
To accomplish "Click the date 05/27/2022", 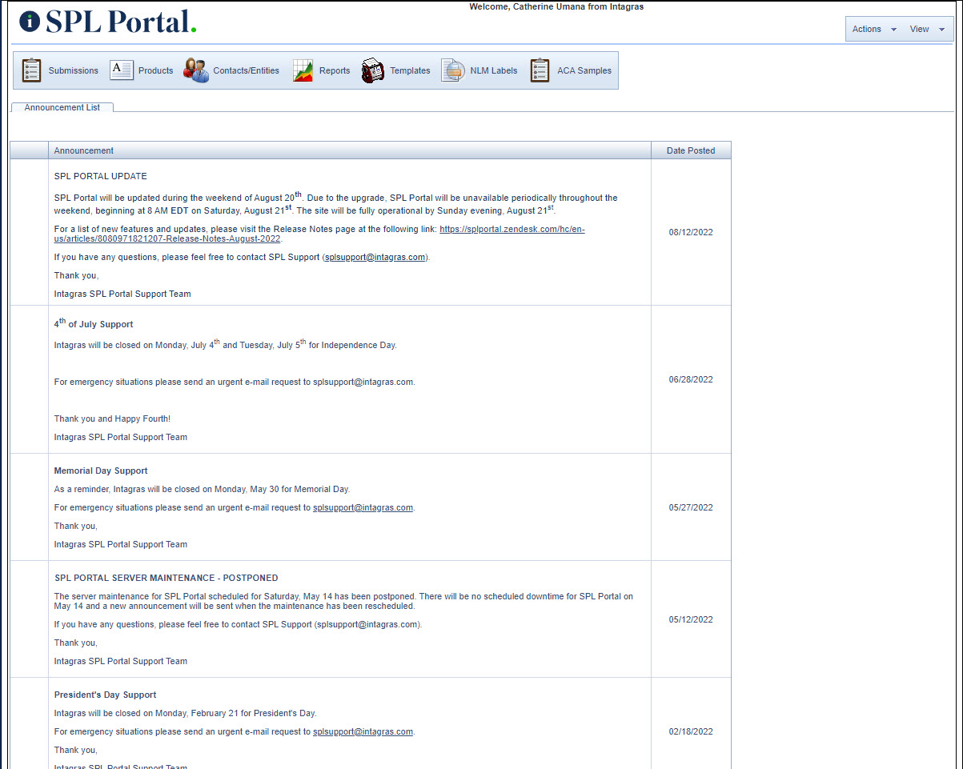I will pyautogui.click(x=691, y=507).
